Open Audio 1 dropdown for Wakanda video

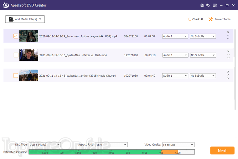coord(175,76)
